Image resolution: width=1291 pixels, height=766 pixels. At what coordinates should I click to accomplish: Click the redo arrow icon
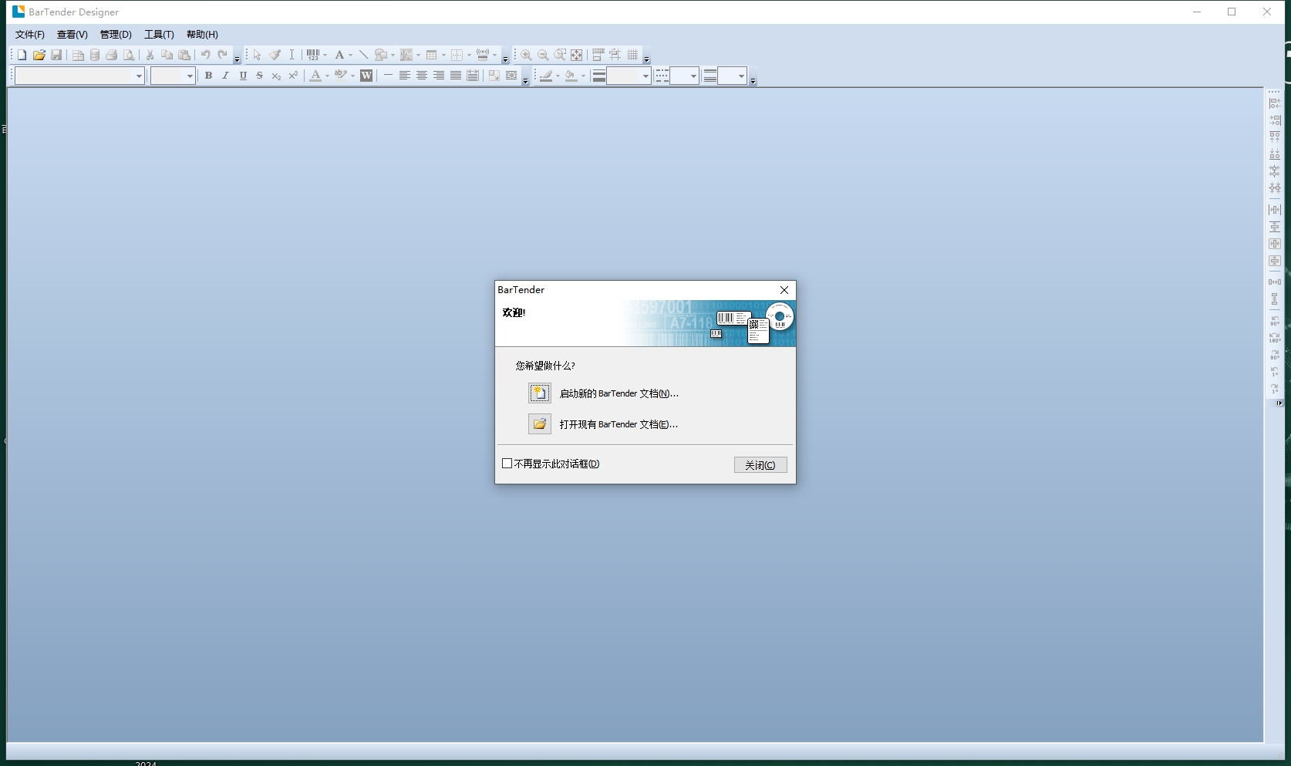point(222,55)
